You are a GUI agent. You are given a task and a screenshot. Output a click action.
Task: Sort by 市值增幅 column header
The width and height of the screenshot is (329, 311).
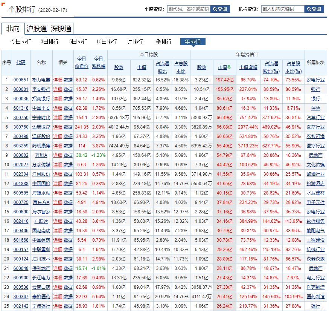click(248, 67)
